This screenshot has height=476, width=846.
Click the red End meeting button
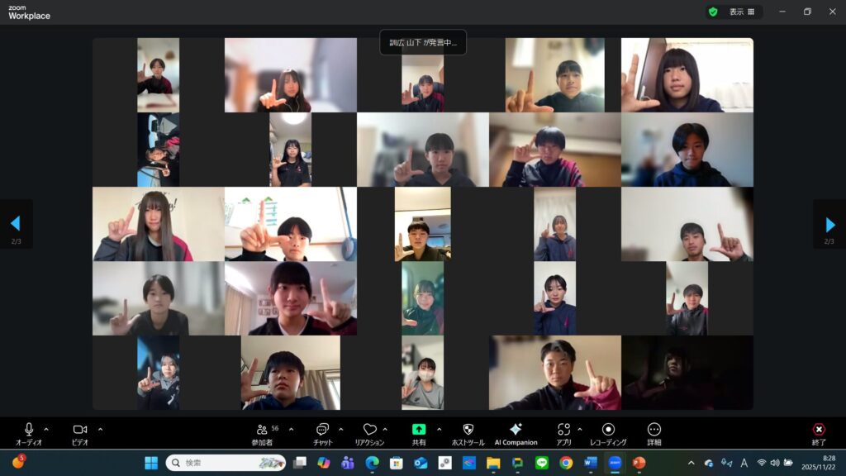[819, 430]
